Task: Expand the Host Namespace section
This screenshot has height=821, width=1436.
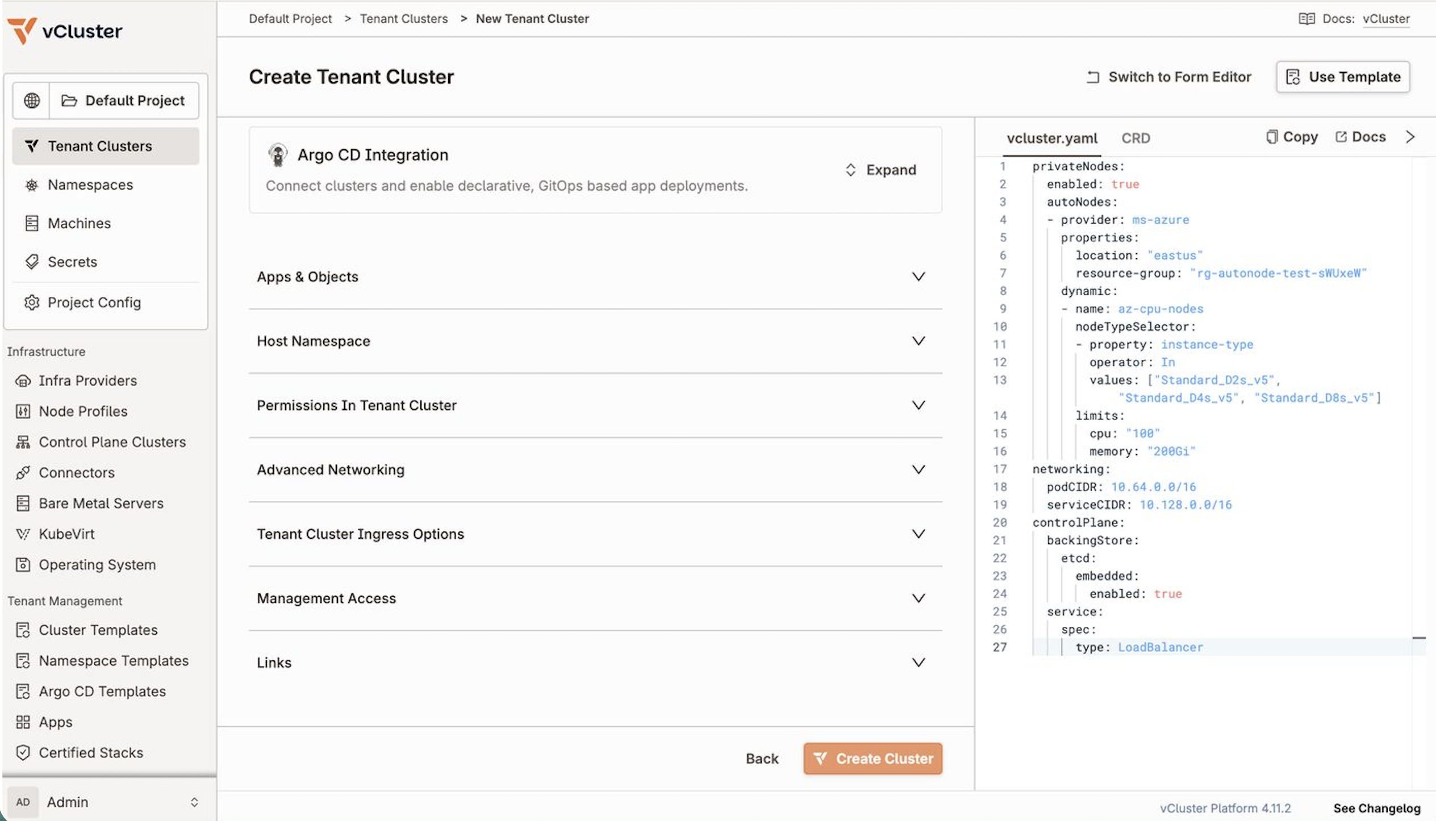Action: tap(595, 341)
